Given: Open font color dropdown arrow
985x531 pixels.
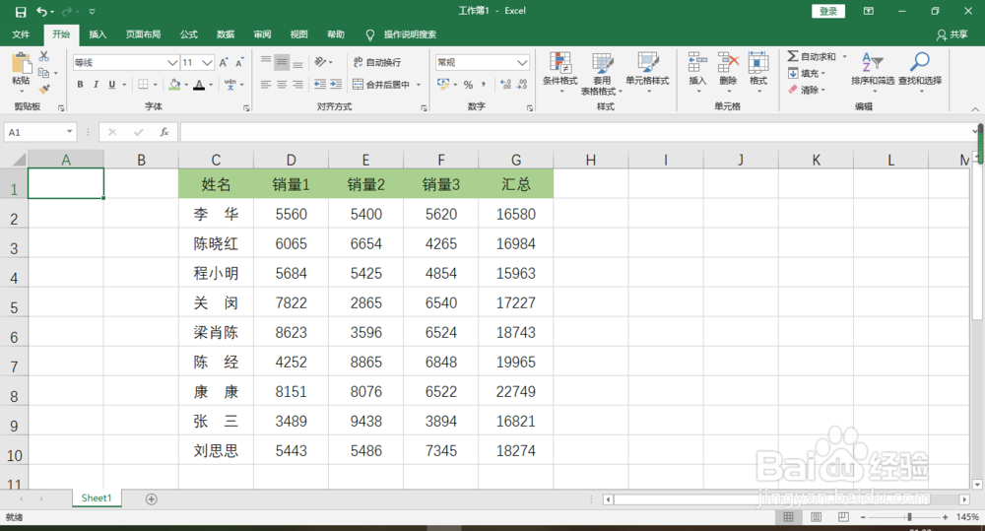Looking at the screenshot, I should coord(211,85).
